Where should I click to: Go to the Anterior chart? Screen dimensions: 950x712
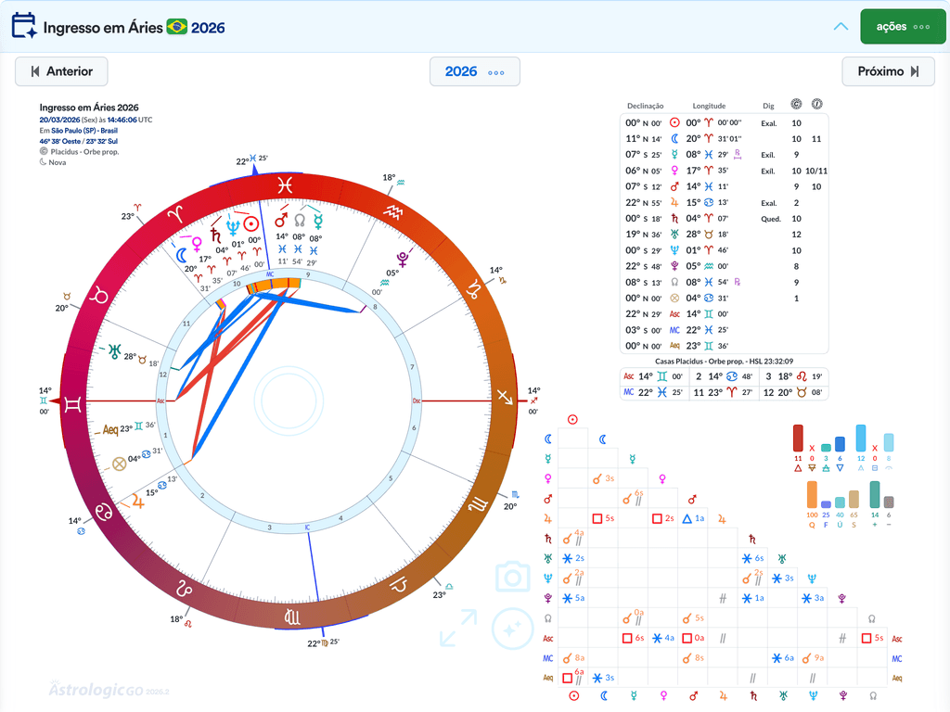click(x=62, y=71)
